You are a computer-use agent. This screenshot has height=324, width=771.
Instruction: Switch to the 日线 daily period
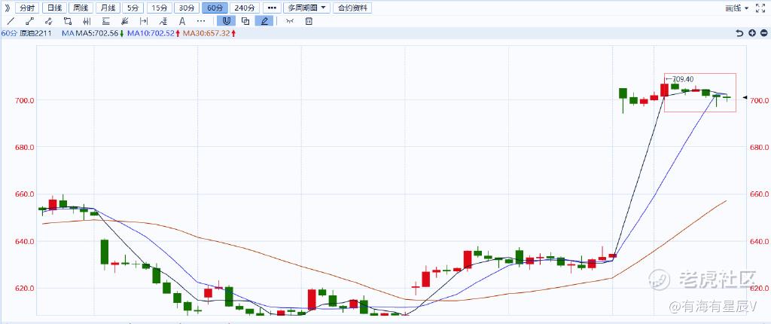pyautogui.click(x=54, y=8)
